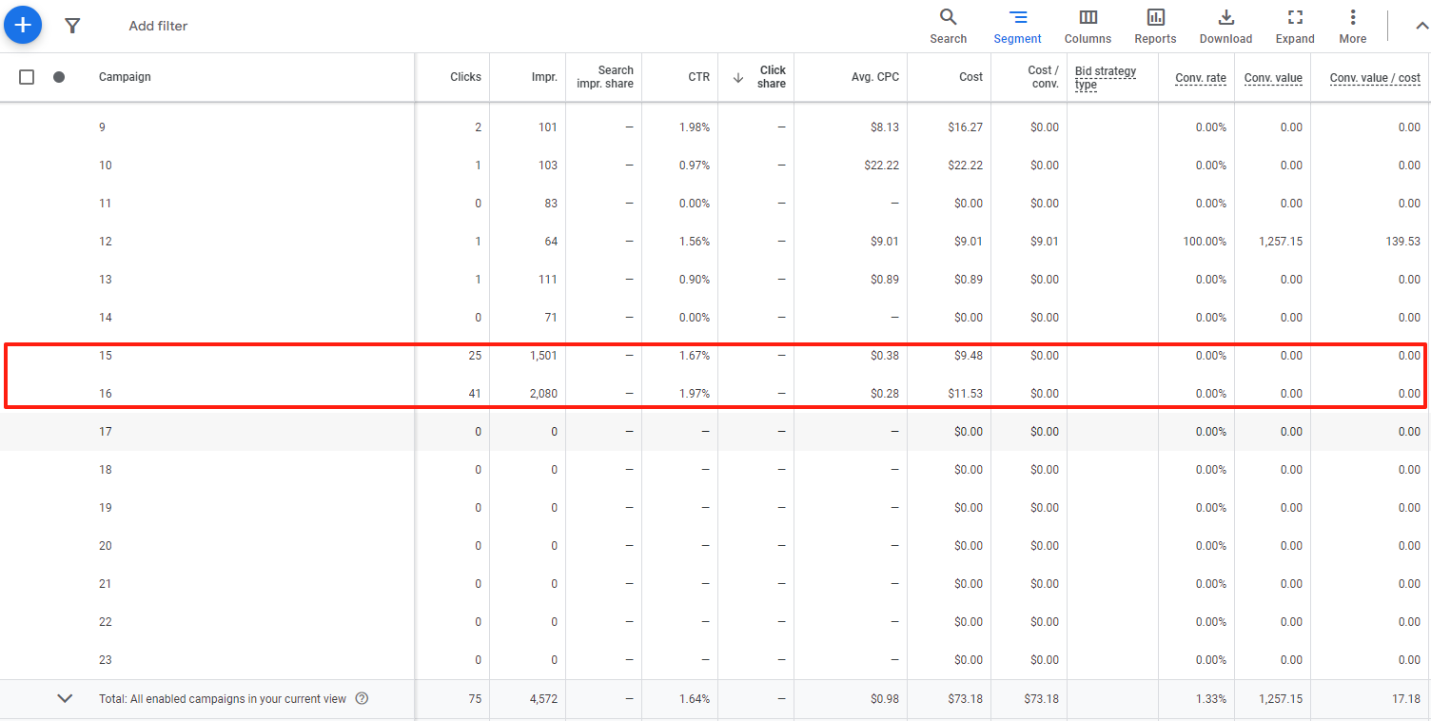1431x721 pixels.
Task: Open campaign 14
Action: (105, 318)
